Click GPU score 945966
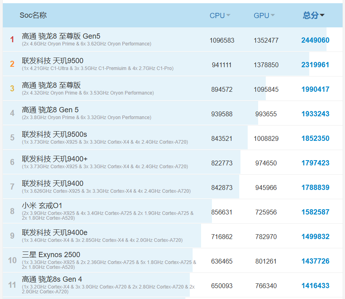This screenshot has width=345, height=299. coord(266,188)
